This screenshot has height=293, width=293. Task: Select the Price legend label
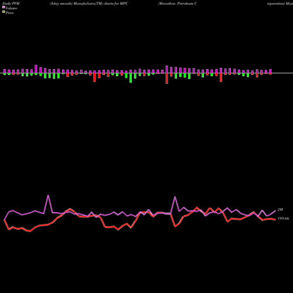pyautogui.click(x=9, y=13)
